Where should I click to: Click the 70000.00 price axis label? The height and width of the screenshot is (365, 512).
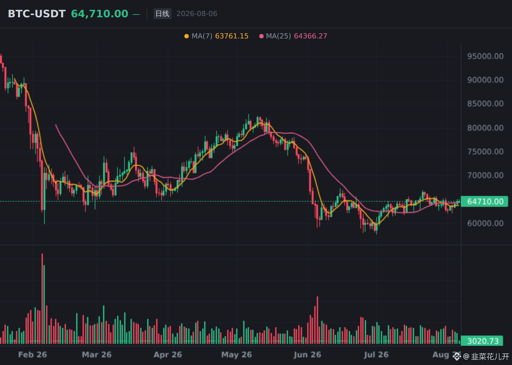coord(485,175)
